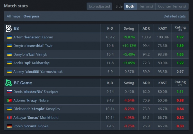Click esenthial's +10.13% swing value
This screenshot has width=193, height=134.
129,46
